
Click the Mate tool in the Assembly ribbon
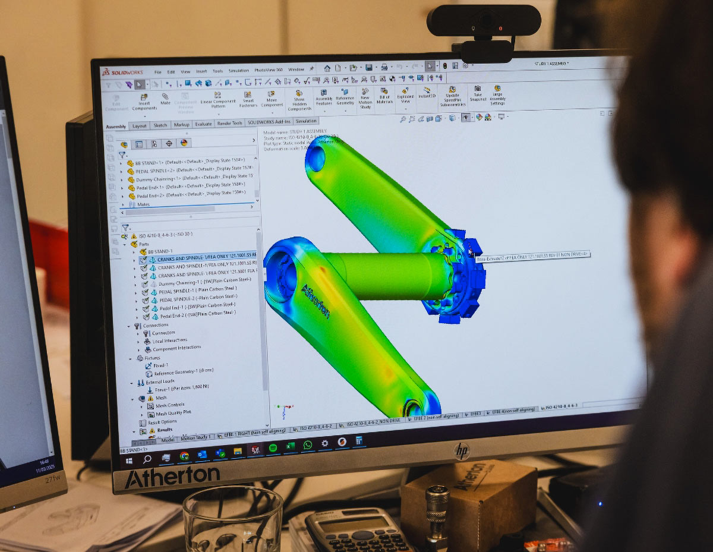click(x=165, y=97)
